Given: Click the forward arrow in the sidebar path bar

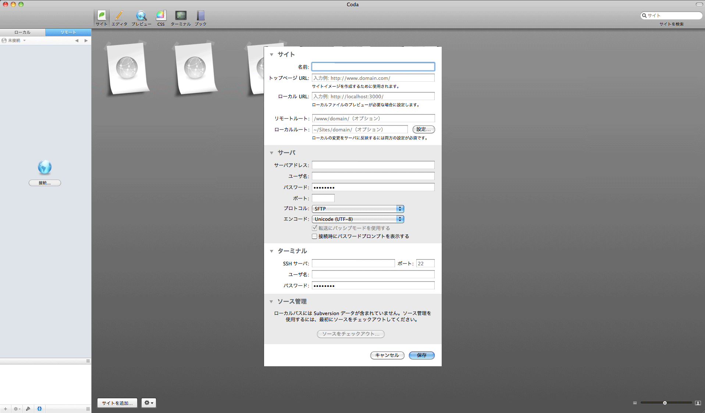Looking at the screenshot, I should pyautogui.click(x=86, y=40).
